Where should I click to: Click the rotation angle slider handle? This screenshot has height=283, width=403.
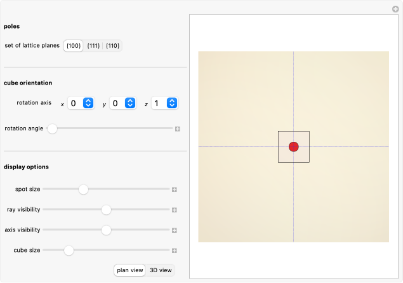click(x=53, y=128)
